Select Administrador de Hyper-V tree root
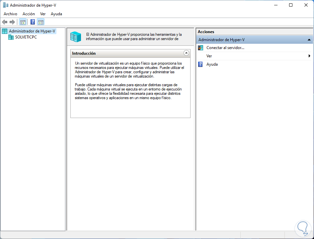The image size is (314, 239). click(32, 31)
